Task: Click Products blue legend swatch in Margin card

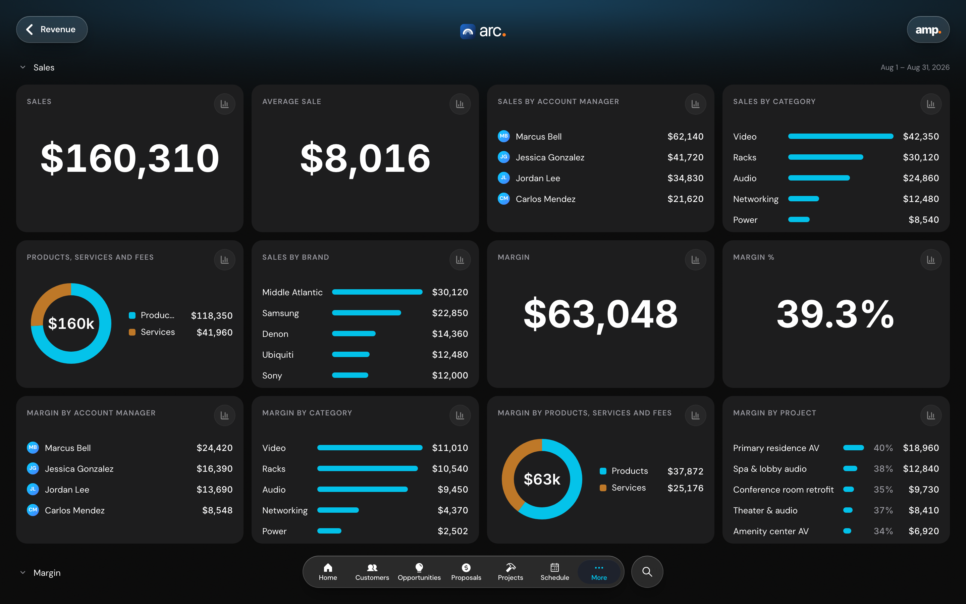Action: (x=603, y=471)
